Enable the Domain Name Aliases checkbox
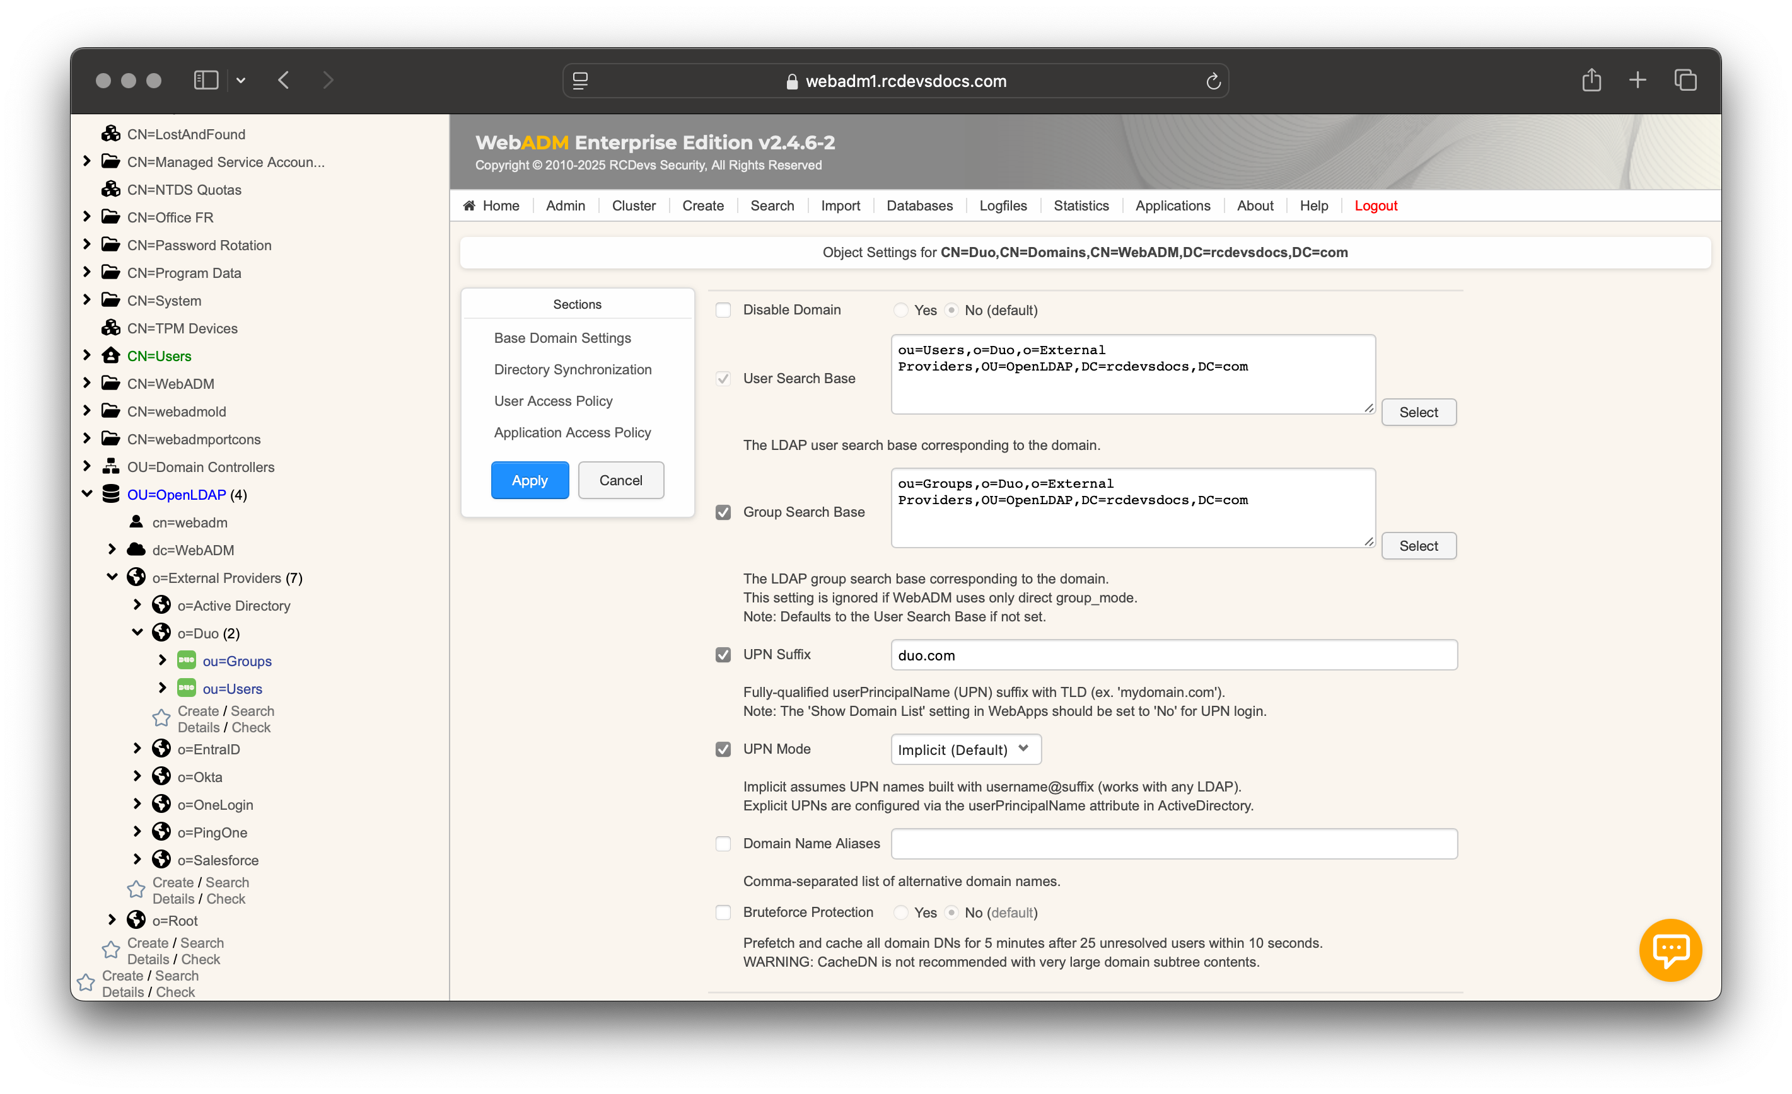The width and height of the screenshot is (1792, 1094). click(723, 843)
